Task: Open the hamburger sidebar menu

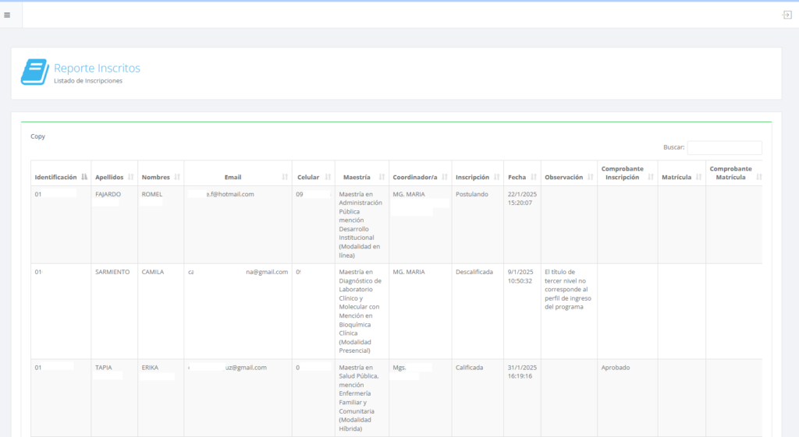Action: coord(7,15)
